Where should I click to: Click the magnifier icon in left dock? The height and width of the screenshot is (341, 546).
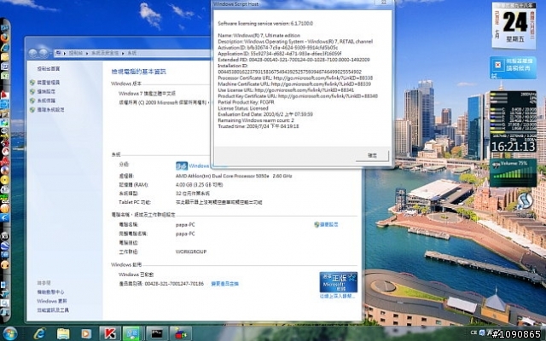[5, 303]
